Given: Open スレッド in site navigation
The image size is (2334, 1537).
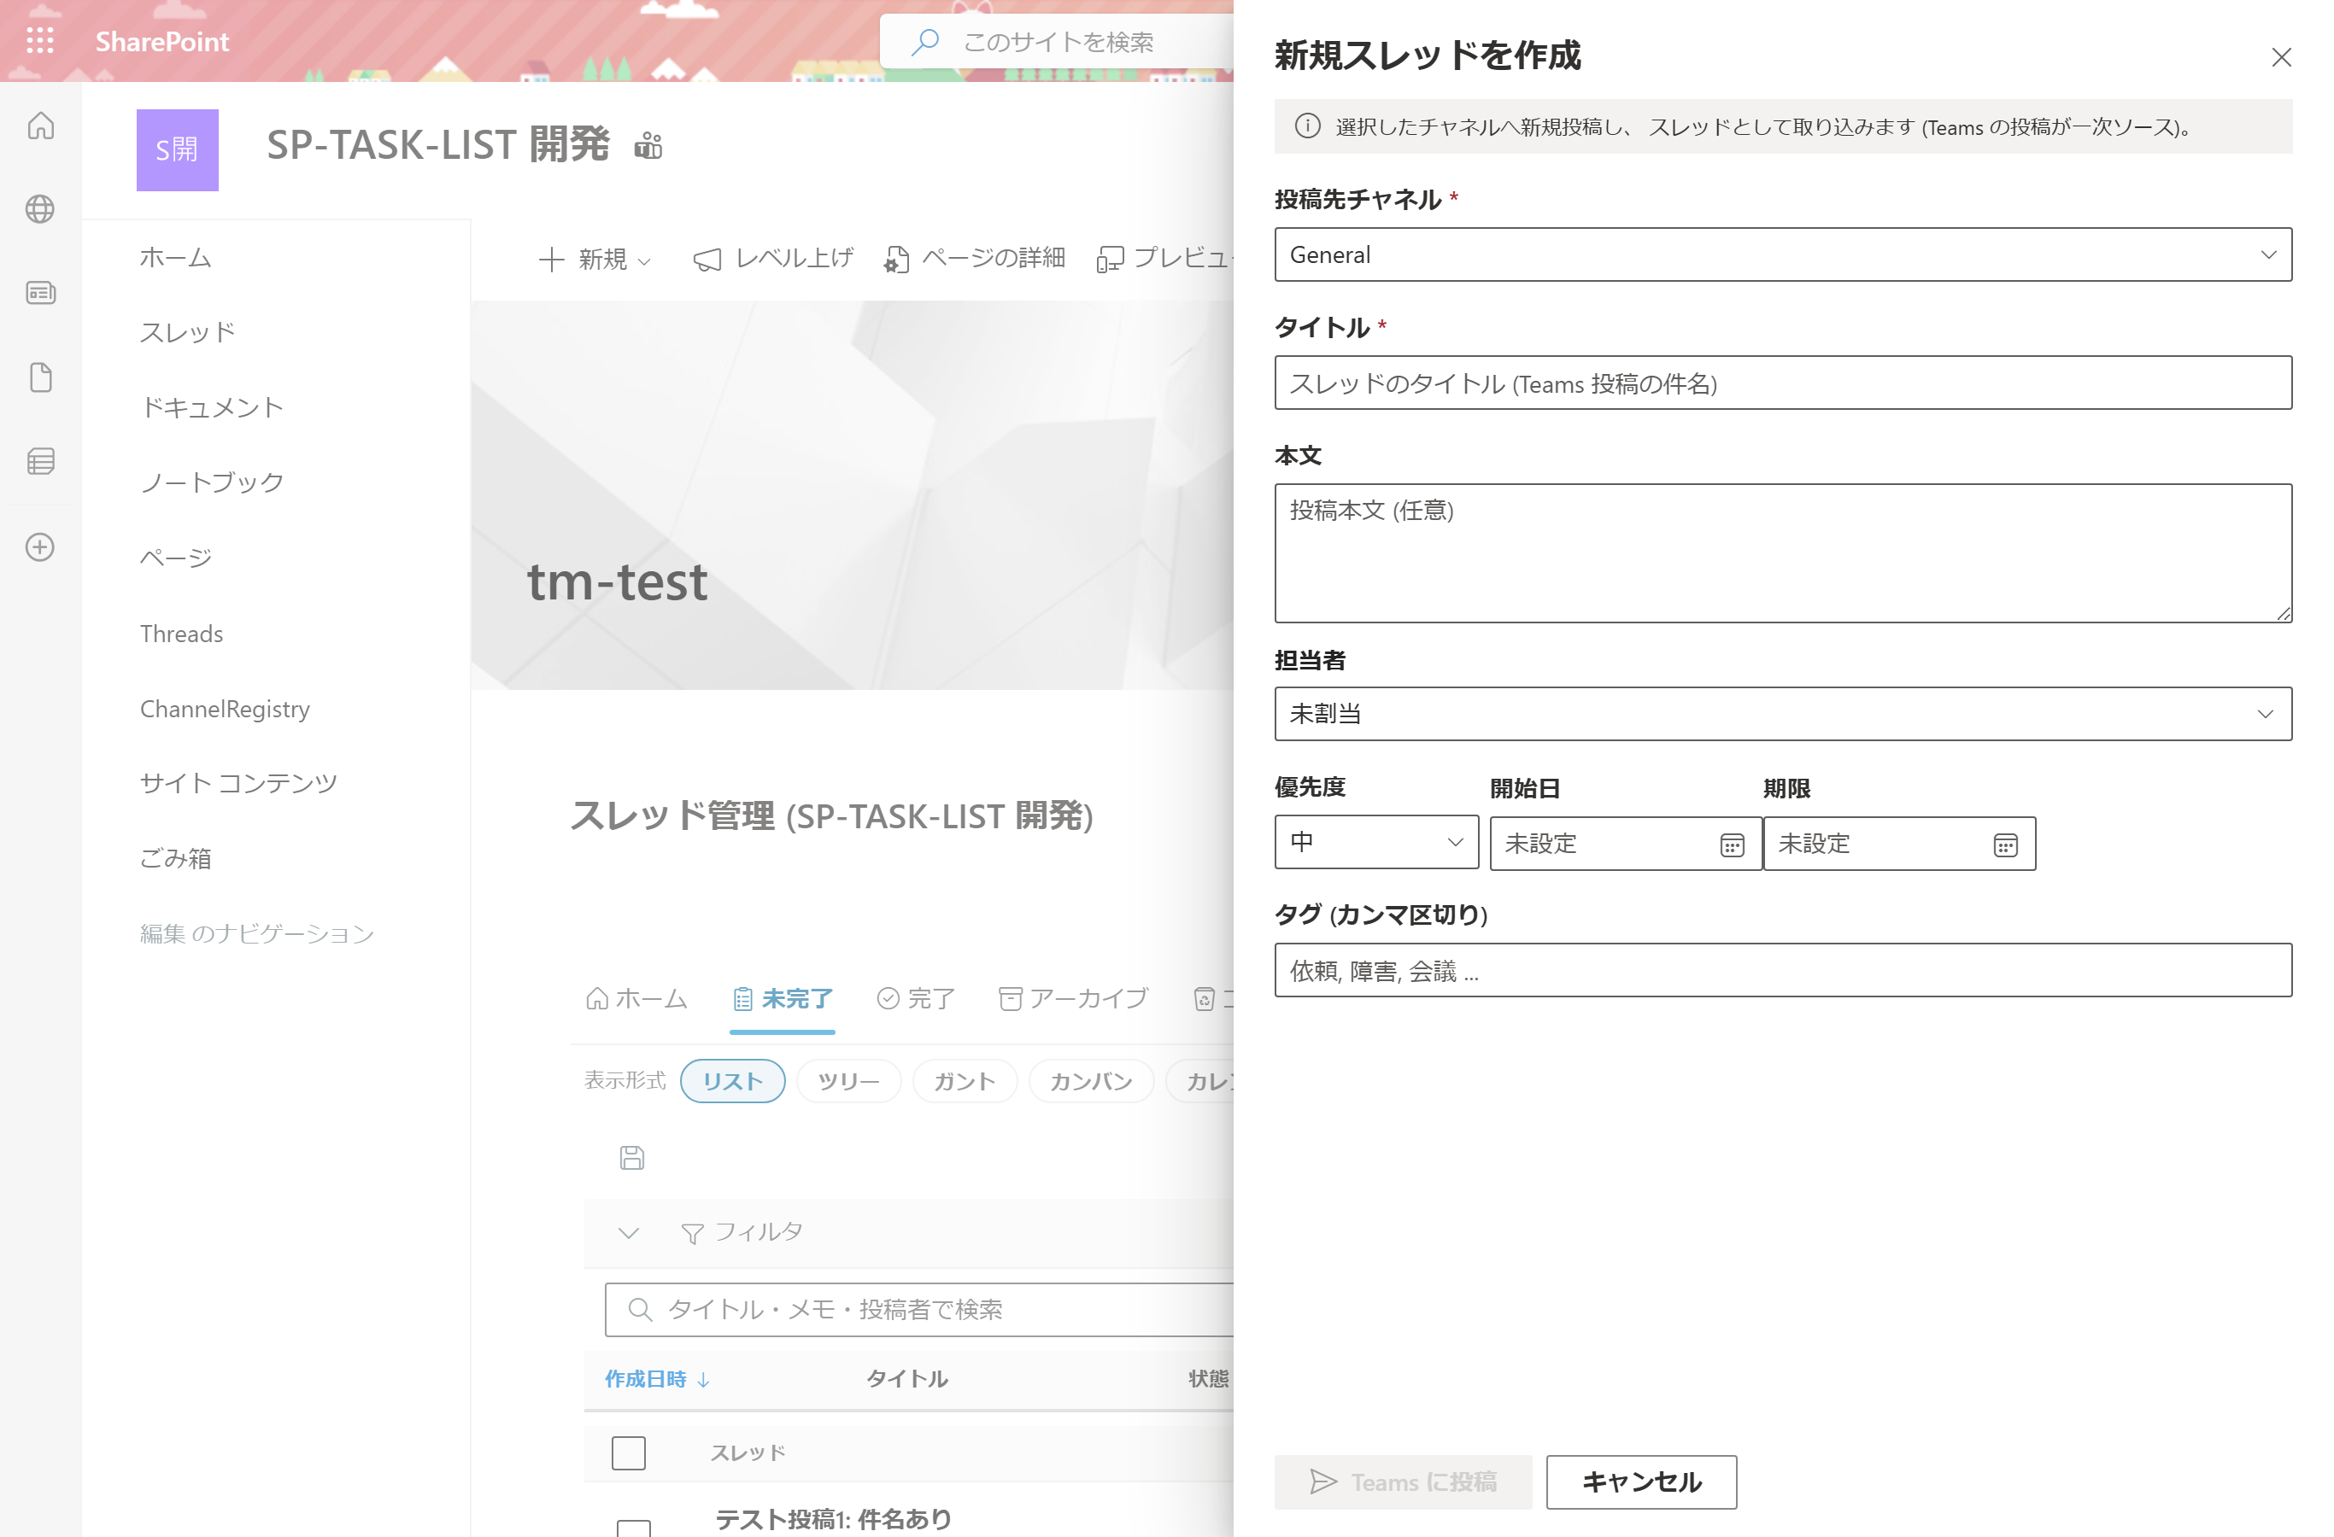Looking at the screenshot, I should tap(187, 332).
